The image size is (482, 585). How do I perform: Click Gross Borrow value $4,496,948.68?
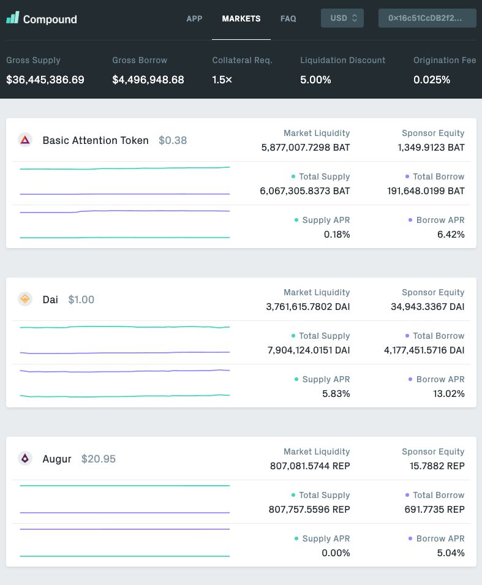(148, 80)
